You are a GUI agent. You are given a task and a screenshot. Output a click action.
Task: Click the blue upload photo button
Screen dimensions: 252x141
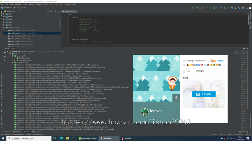point(204,94)
